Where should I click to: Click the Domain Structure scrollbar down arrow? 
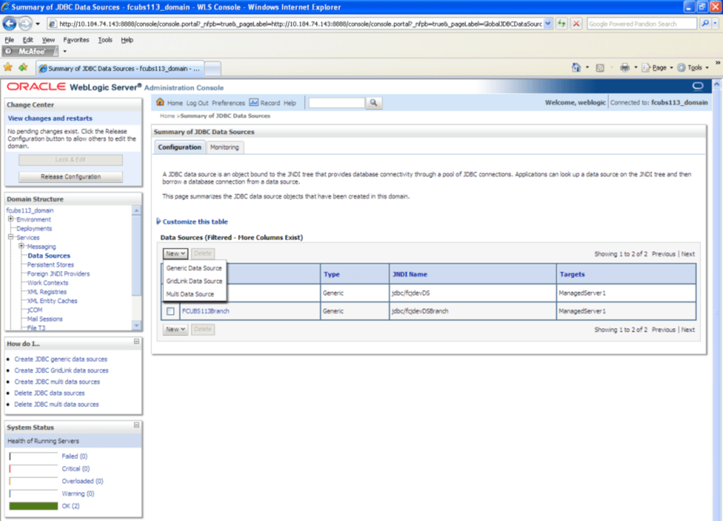[137, 325]
